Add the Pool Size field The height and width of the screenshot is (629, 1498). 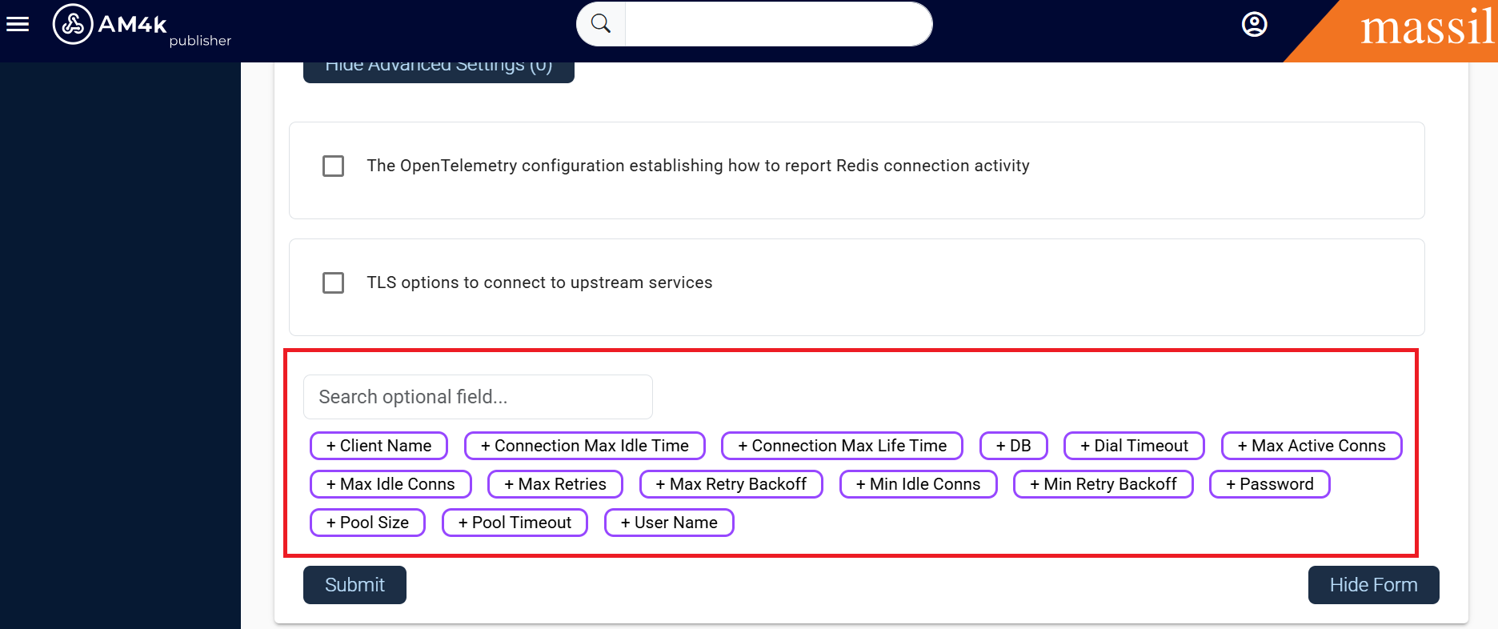point(367,523)
